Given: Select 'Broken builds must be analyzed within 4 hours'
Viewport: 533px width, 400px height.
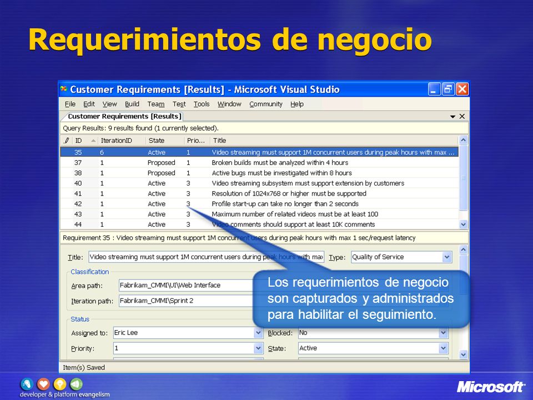Looking at the screenshot, I should [259, 163].
